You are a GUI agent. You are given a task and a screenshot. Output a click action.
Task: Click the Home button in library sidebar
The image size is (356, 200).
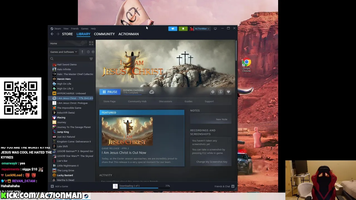(68, 43)
